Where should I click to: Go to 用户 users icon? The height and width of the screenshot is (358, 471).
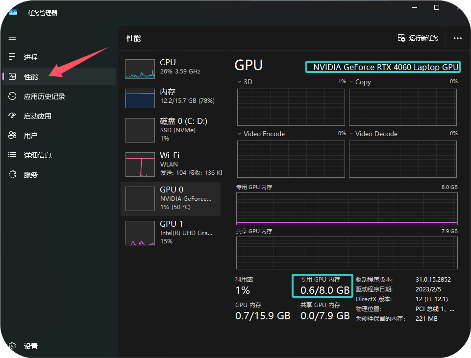point(12,135)
